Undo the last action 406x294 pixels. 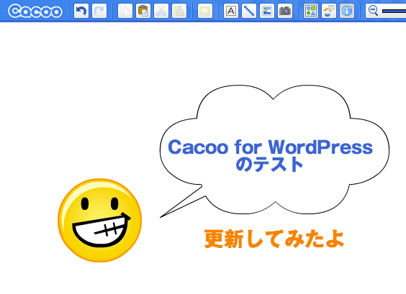[81, 11]
